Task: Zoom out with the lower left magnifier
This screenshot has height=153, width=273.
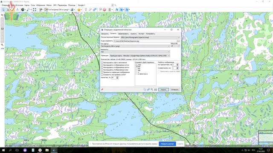Action: [x=2, y=45]
